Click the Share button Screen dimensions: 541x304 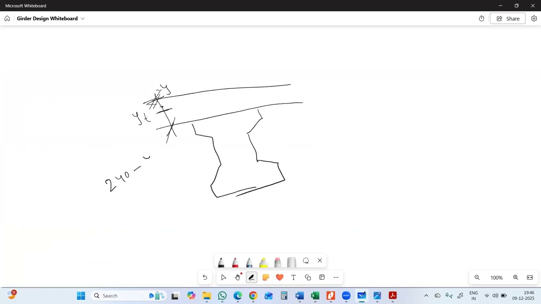click(508, 19)
